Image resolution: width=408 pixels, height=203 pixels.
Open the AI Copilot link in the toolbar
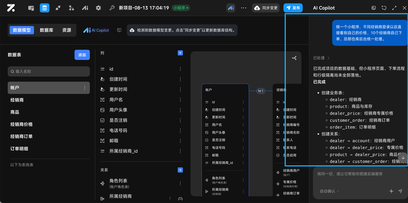[x=96, y=30]
